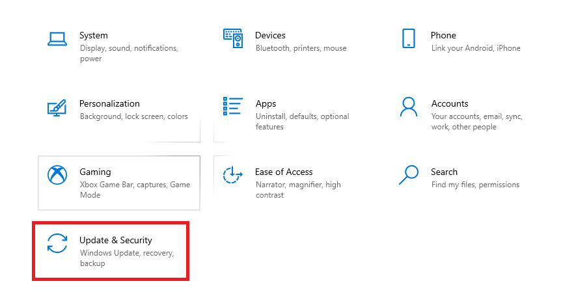Click the Accounts person icon
This screenshot has height=292, width=561.
[408, 107]
